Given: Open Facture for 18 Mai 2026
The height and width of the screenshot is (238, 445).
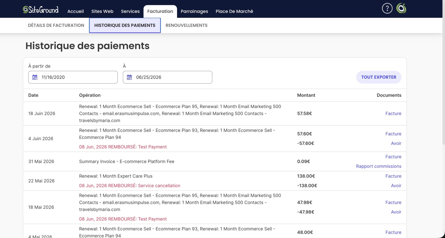Looking at the screenshot, I should coord(393,203).
